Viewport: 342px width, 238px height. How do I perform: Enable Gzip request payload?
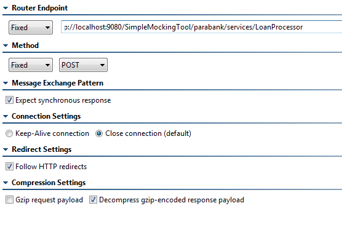point(9,200)
